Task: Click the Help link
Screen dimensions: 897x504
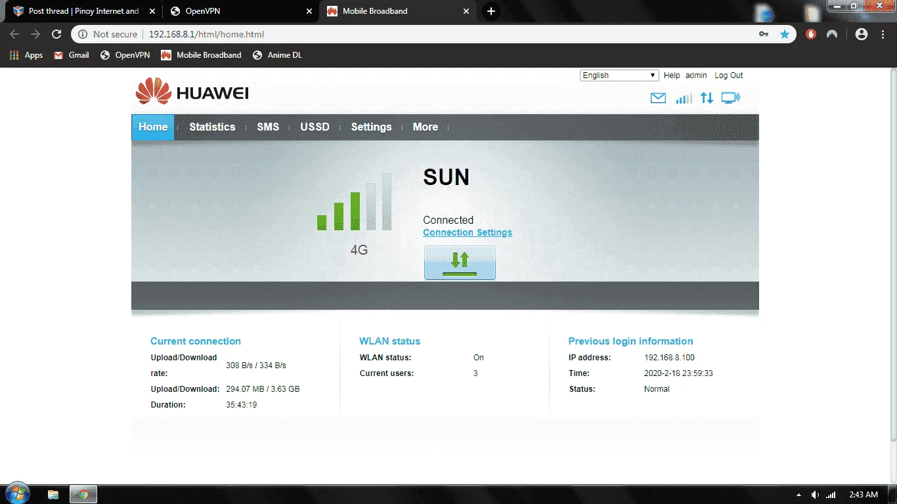Action: point(672,75)
